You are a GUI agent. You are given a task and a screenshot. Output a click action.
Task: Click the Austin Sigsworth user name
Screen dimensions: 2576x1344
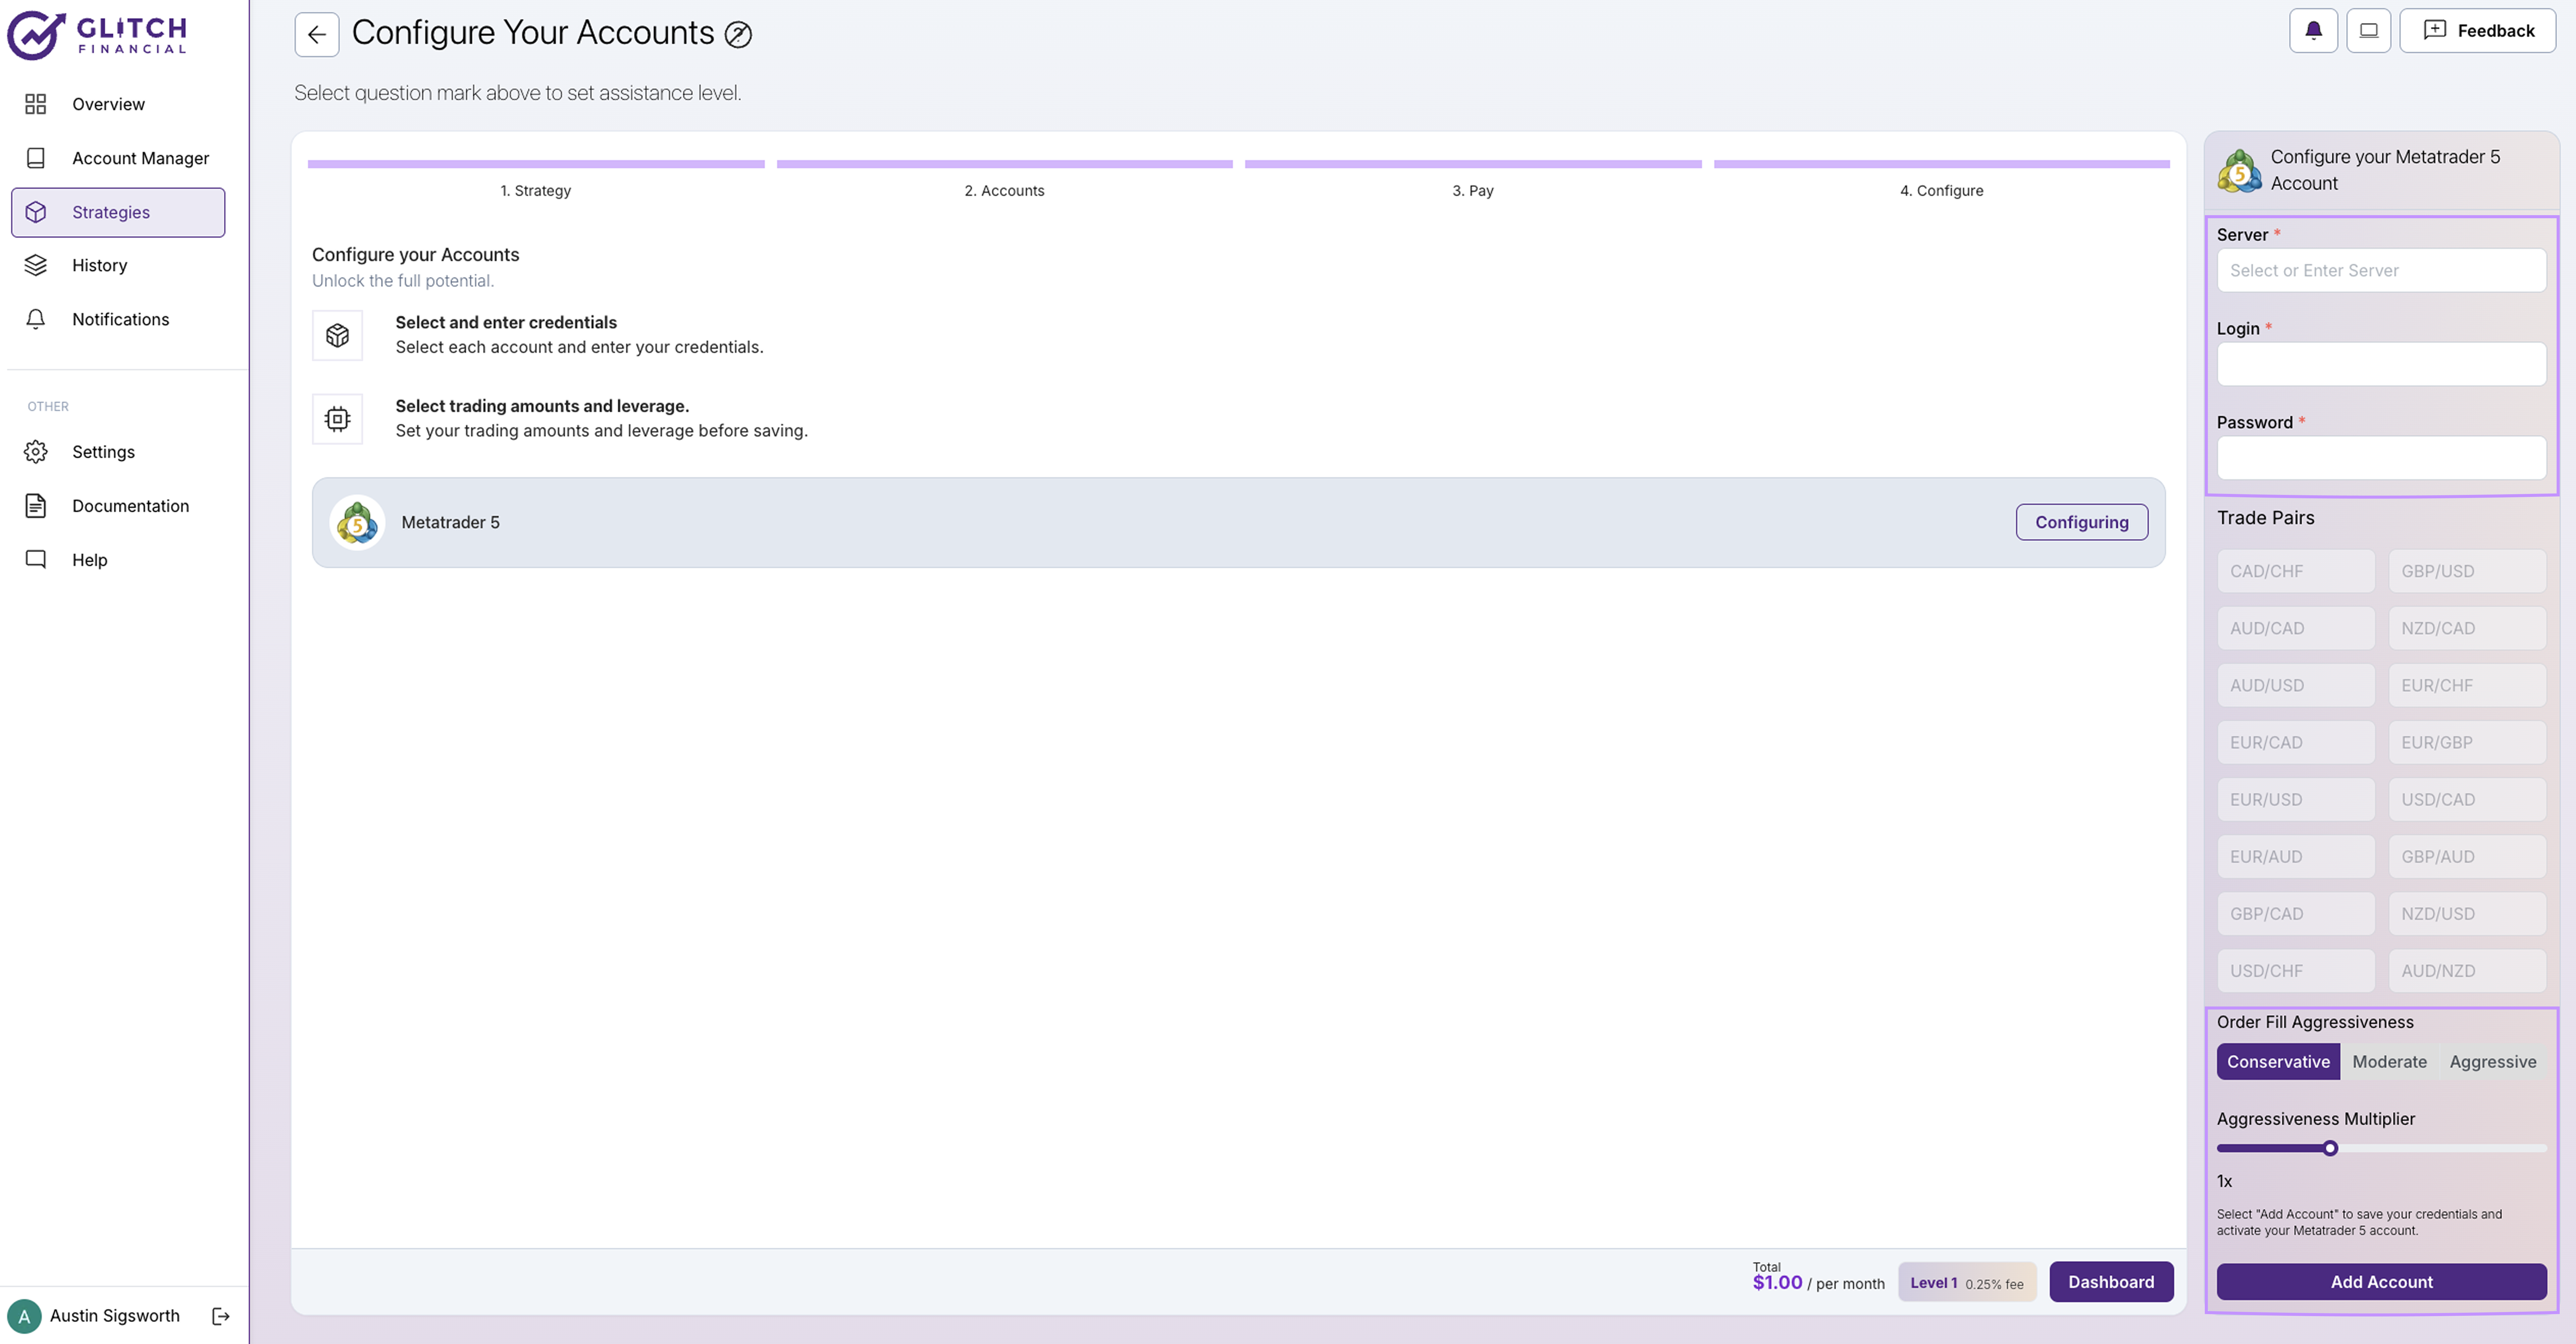[x=115, y=1316]
